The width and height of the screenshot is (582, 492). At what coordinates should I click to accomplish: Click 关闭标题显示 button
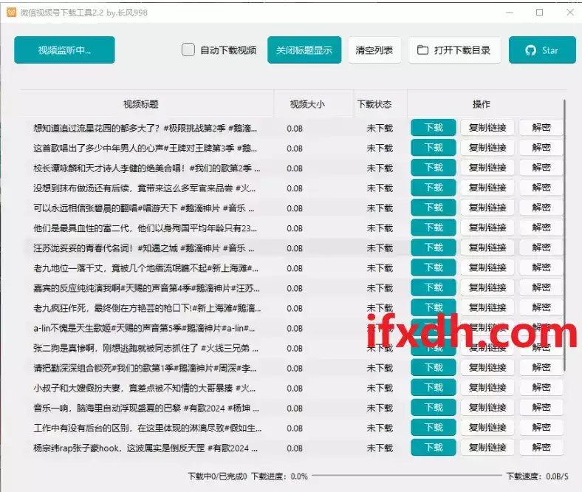coord(304,50)
